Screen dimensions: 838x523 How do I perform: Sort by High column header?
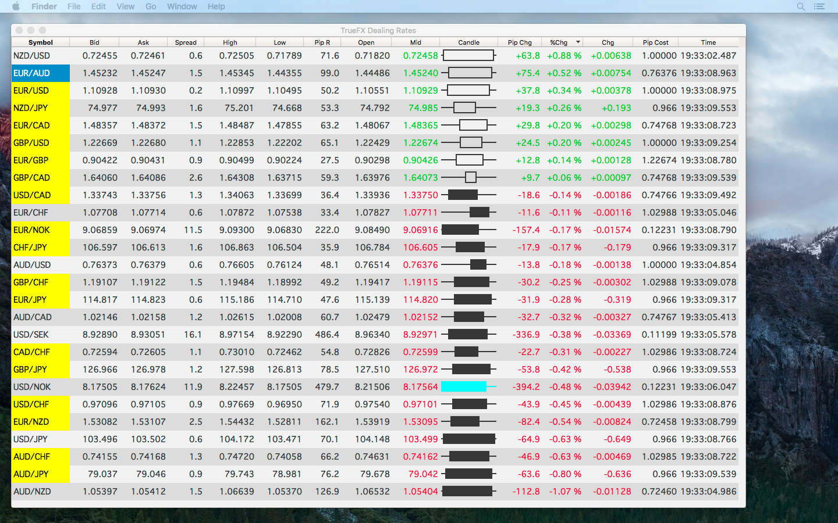pyautogui.click(x=230, y=42)
